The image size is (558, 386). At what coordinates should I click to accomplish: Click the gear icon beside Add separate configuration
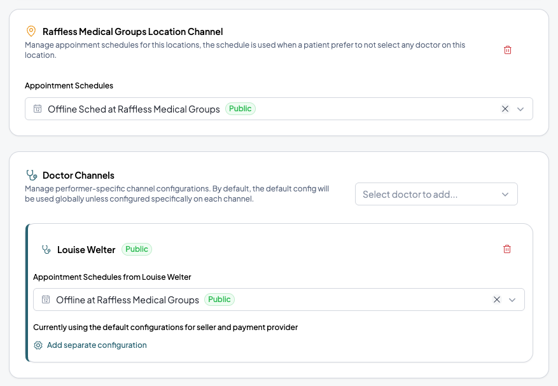[x=38, y=345]
